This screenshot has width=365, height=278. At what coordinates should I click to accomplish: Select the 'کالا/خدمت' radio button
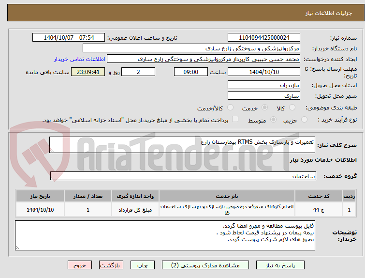tap(230, 108)
